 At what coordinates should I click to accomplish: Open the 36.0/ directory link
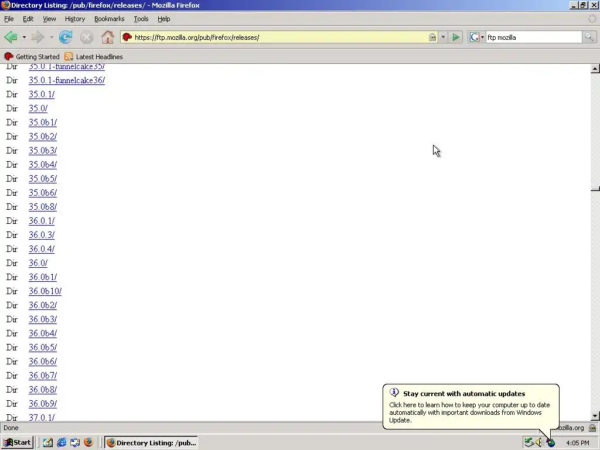(38, 263)
